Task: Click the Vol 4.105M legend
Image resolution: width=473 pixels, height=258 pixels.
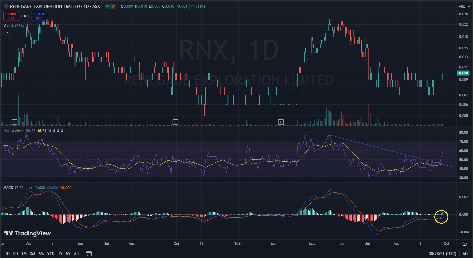Action: click(14, 26)
